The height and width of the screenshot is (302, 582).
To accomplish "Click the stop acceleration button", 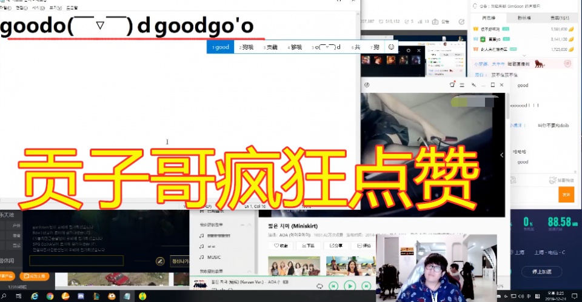I will click(x=541, y=272).
